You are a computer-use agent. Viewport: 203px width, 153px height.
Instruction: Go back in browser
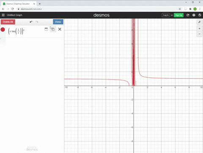pyautogui.click(x=3, y=9)
